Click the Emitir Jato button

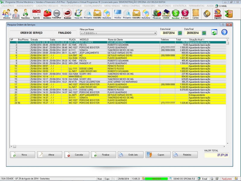tap(130, 155)
